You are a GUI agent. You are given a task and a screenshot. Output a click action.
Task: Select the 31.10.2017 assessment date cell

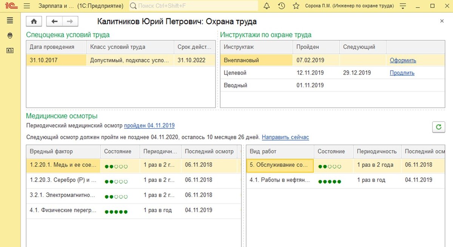tap(57, 60)
